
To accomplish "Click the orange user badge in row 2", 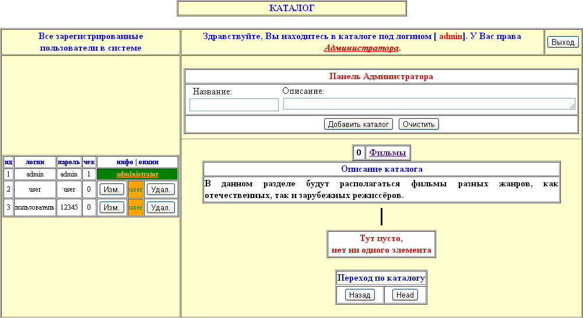I will tap(135, 189).
